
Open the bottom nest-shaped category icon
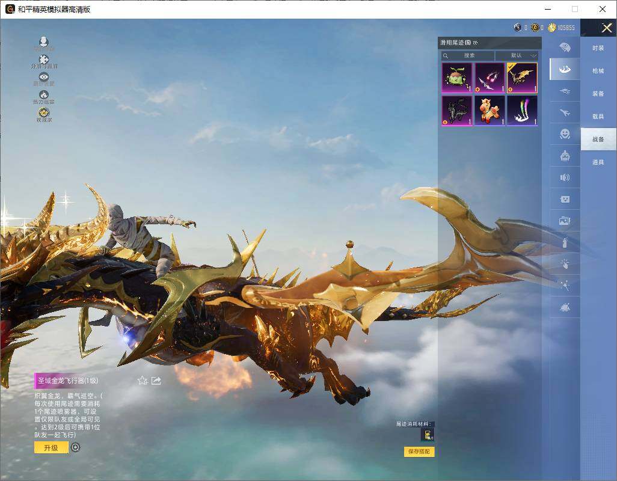pyautogui.click(x=565, y=307)
